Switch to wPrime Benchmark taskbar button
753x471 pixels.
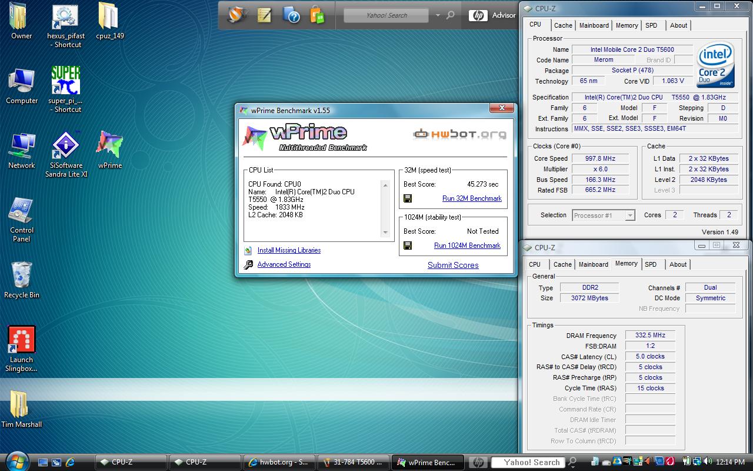coord(427,462)
